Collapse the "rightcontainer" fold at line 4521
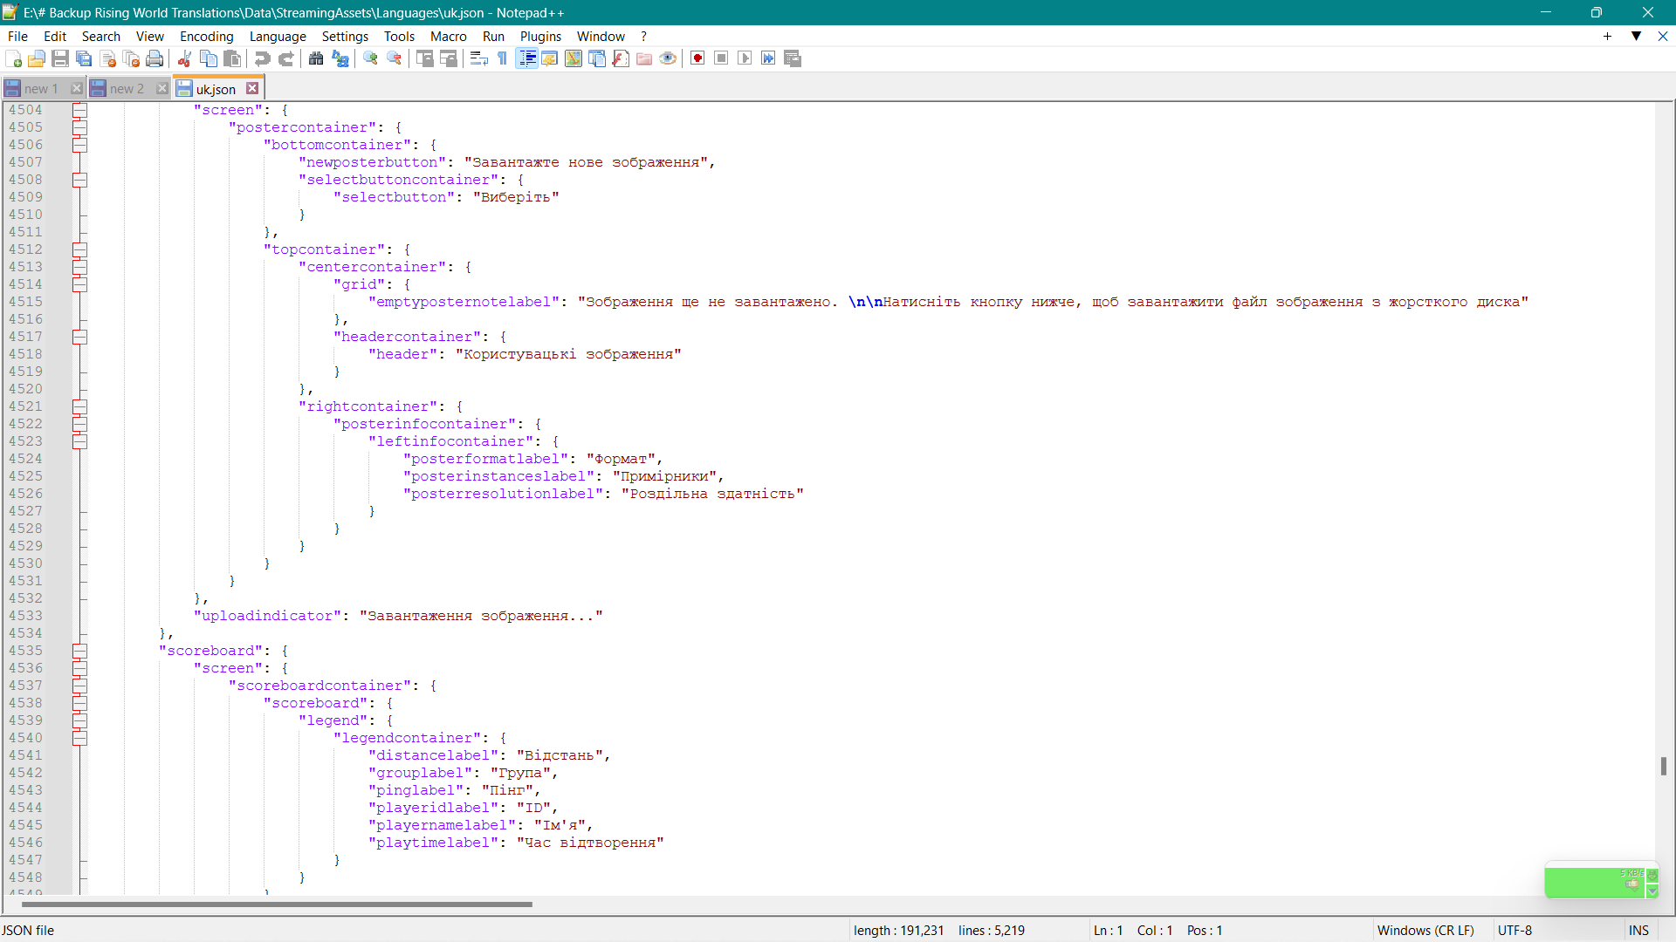The width and height of the screenshot is (1676, 942). [x=79, y=406]
